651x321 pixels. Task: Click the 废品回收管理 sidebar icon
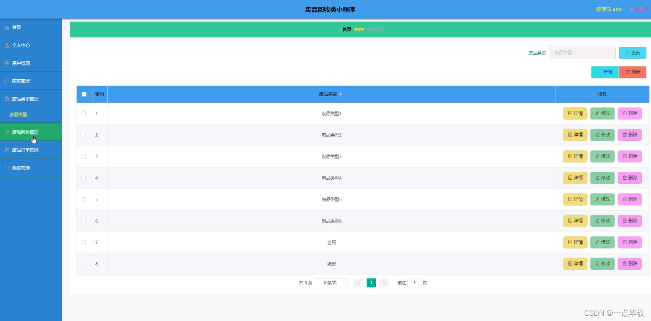point(7,132)
